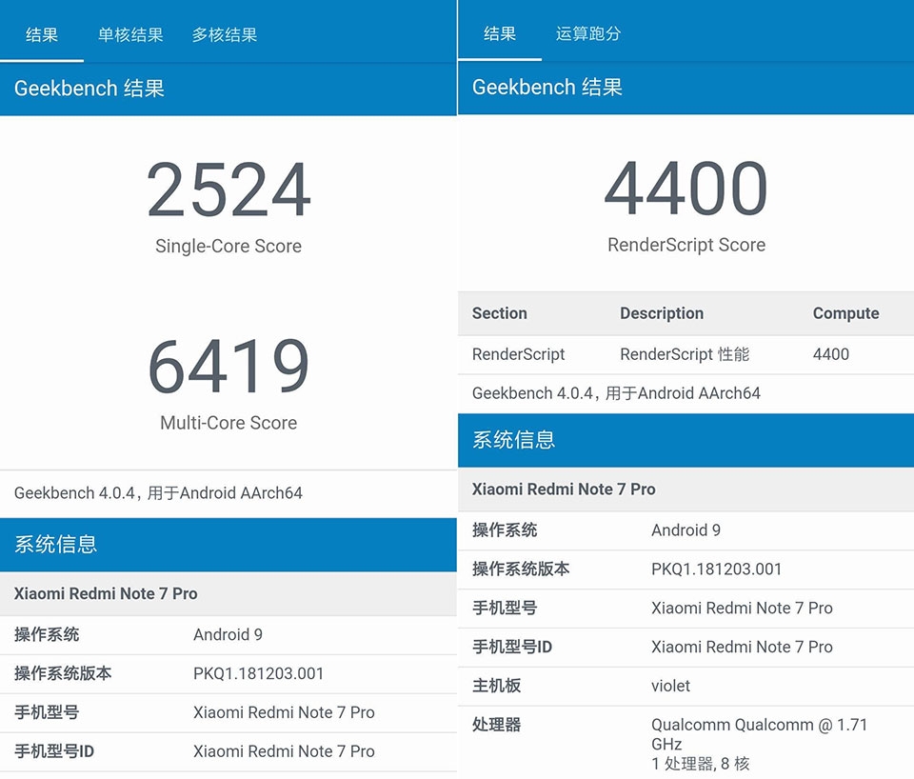
Task: Select PKQ1.181203.001 version on left screen
Action: [x=258, y=673]
